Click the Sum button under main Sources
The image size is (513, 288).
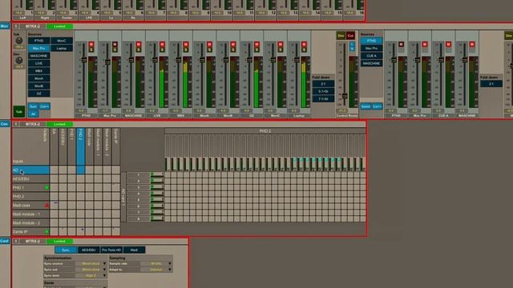tap(33, 106)
